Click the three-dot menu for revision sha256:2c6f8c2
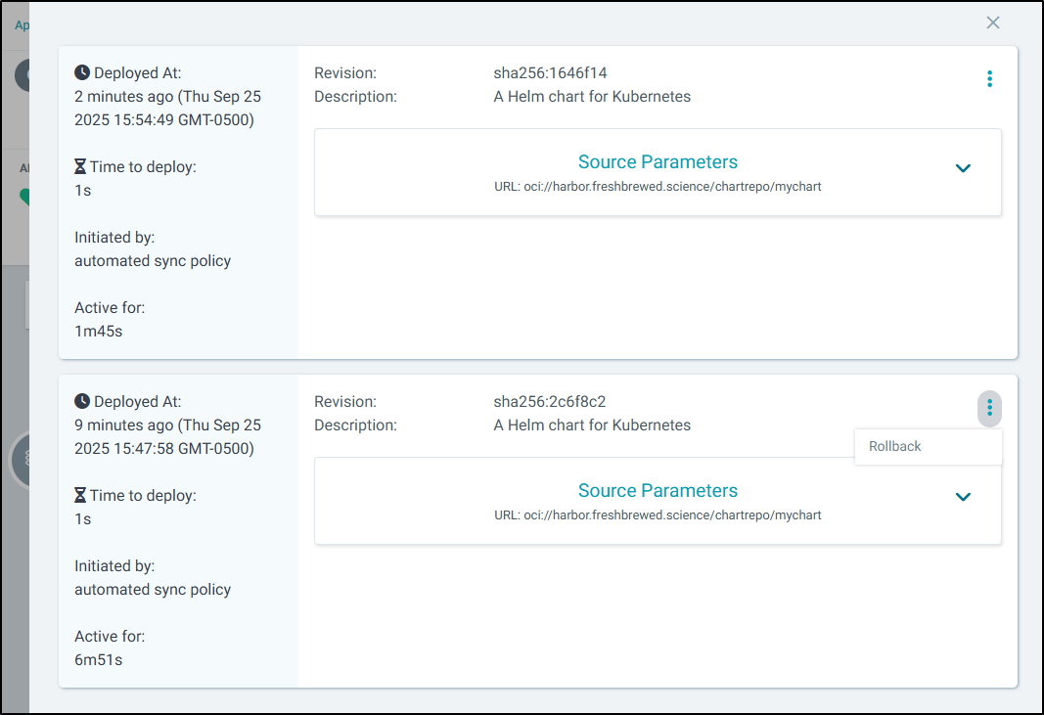 point(989,408)
